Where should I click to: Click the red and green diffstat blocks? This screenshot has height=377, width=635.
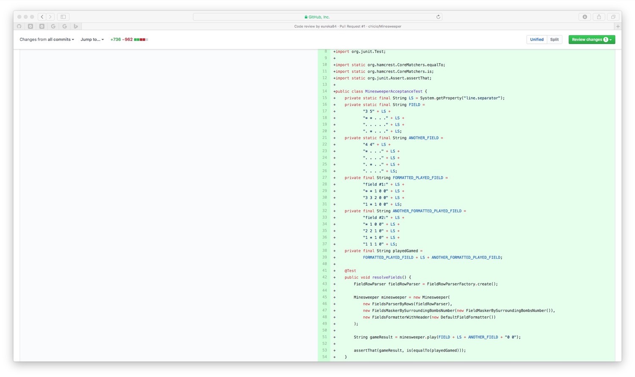(141, 39)
